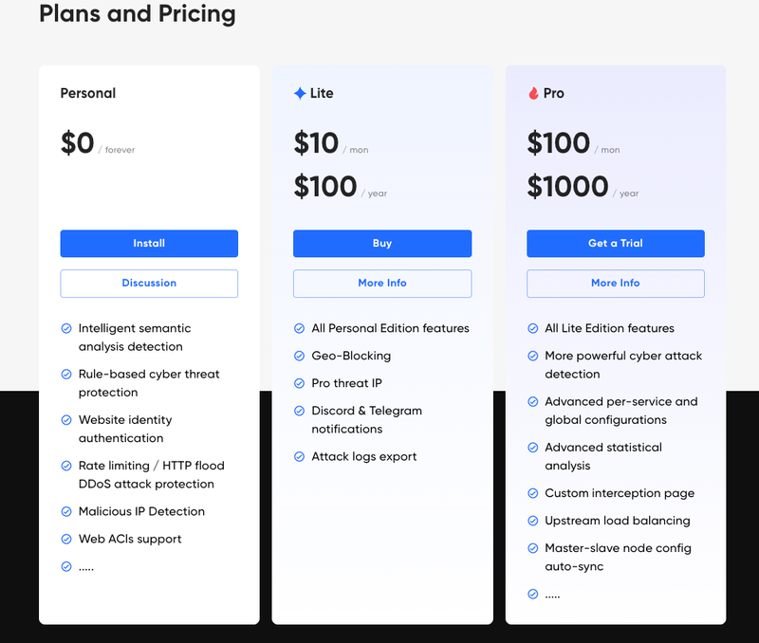Select the $100 per year Lite price
This screenshot has height=643, width=759.
341,187
